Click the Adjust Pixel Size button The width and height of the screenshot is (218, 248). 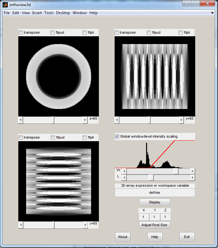click(154, 225)
